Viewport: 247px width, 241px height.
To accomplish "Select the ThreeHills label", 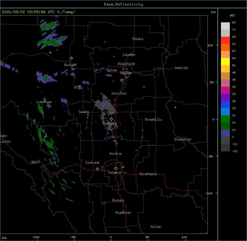I will [x=153, y=120].
